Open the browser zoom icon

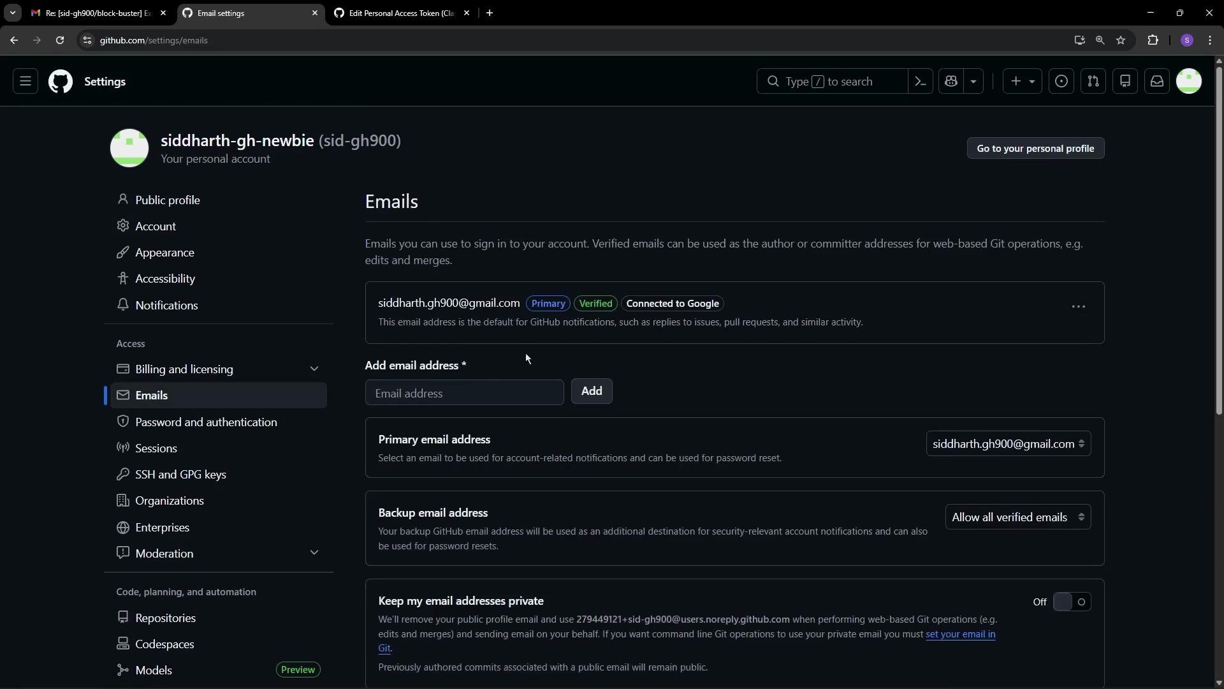click(1100, 40)
